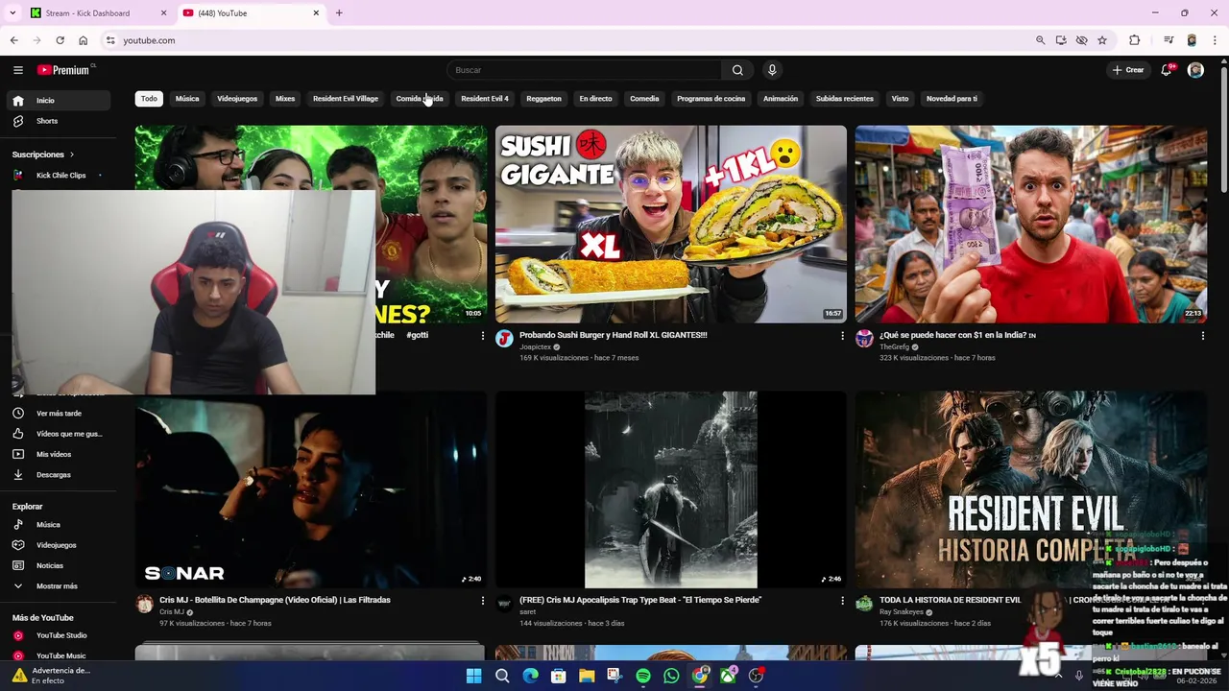Image resolution: width=1229 pixels, height=691 pixels.
Task: Open the browser extensions puzzle icon
Action: pos(1135,40)
